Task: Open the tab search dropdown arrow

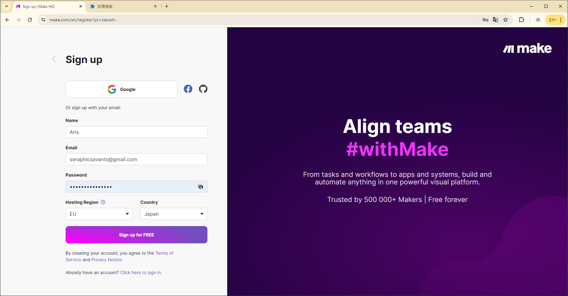Action: 6,7
